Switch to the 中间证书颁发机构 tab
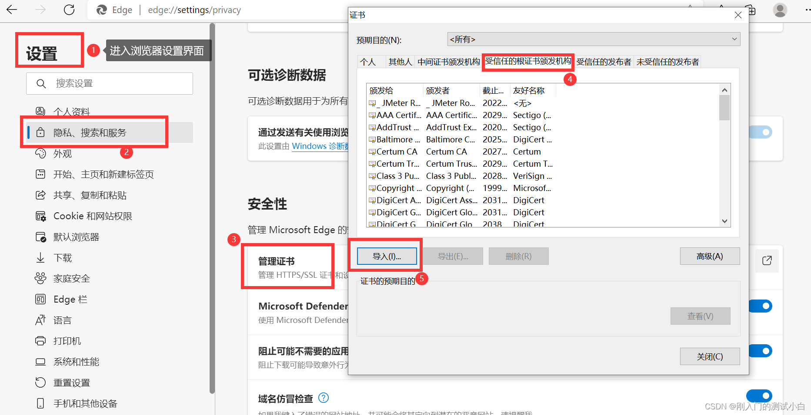 point(448,62)
